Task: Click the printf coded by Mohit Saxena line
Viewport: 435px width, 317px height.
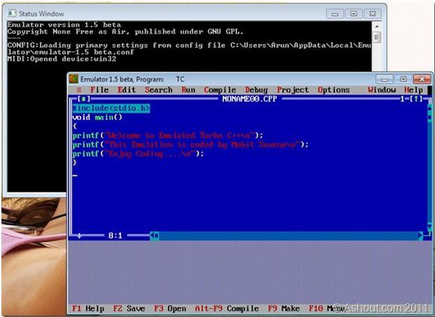Action: [190, 145]
